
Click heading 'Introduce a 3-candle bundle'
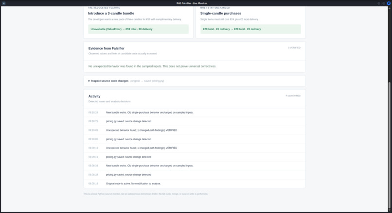click(111, 13)
